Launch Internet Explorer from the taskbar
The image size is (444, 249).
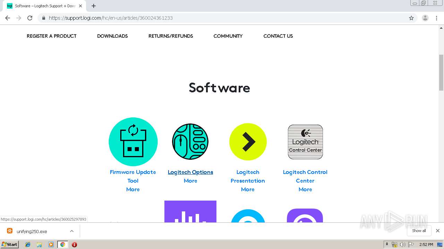pyautogui.click(x=28, y=245)
